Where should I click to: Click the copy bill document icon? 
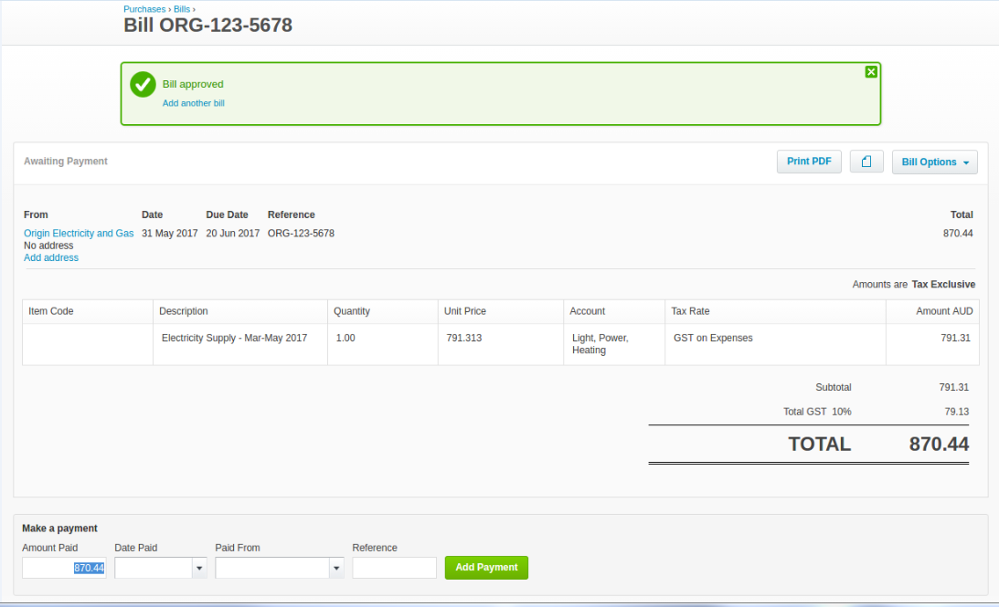coord(866,162)
